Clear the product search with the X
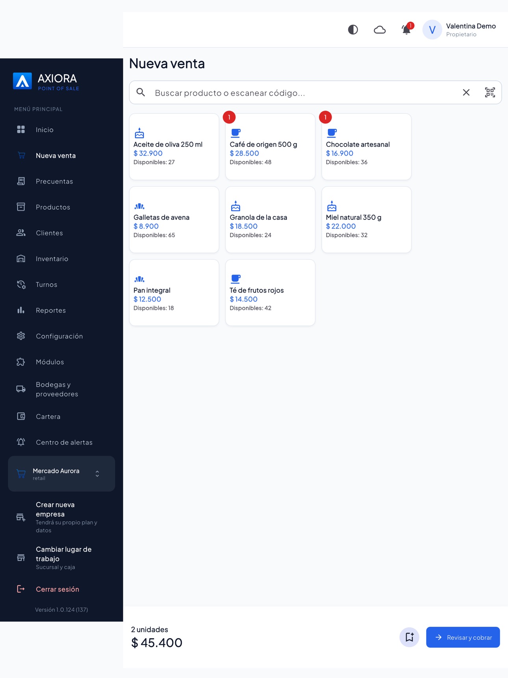Viewport: 508px width, 678px height. (x=466, y=93)
